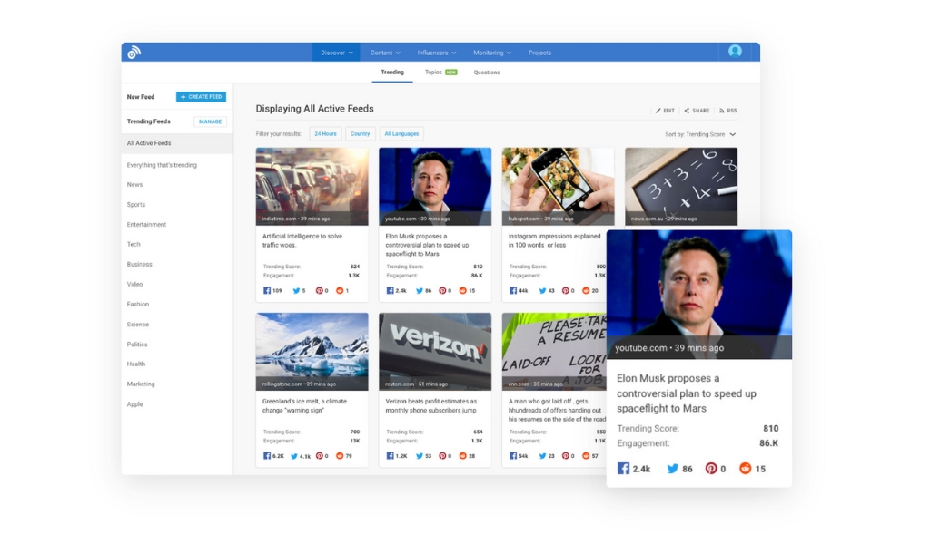Expand Sort by Trending Score dropdown
This screenshot has width=930, height=544.
(x=700, y=134)
